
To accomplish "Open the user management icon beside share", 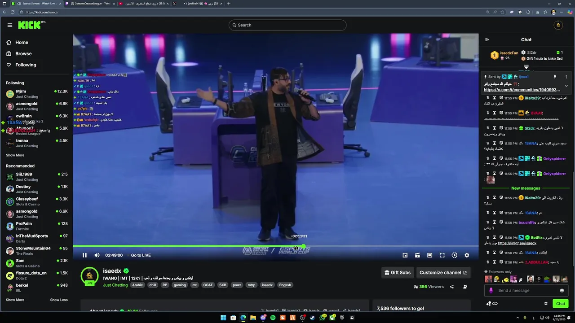I will click(x=465, y=287).
